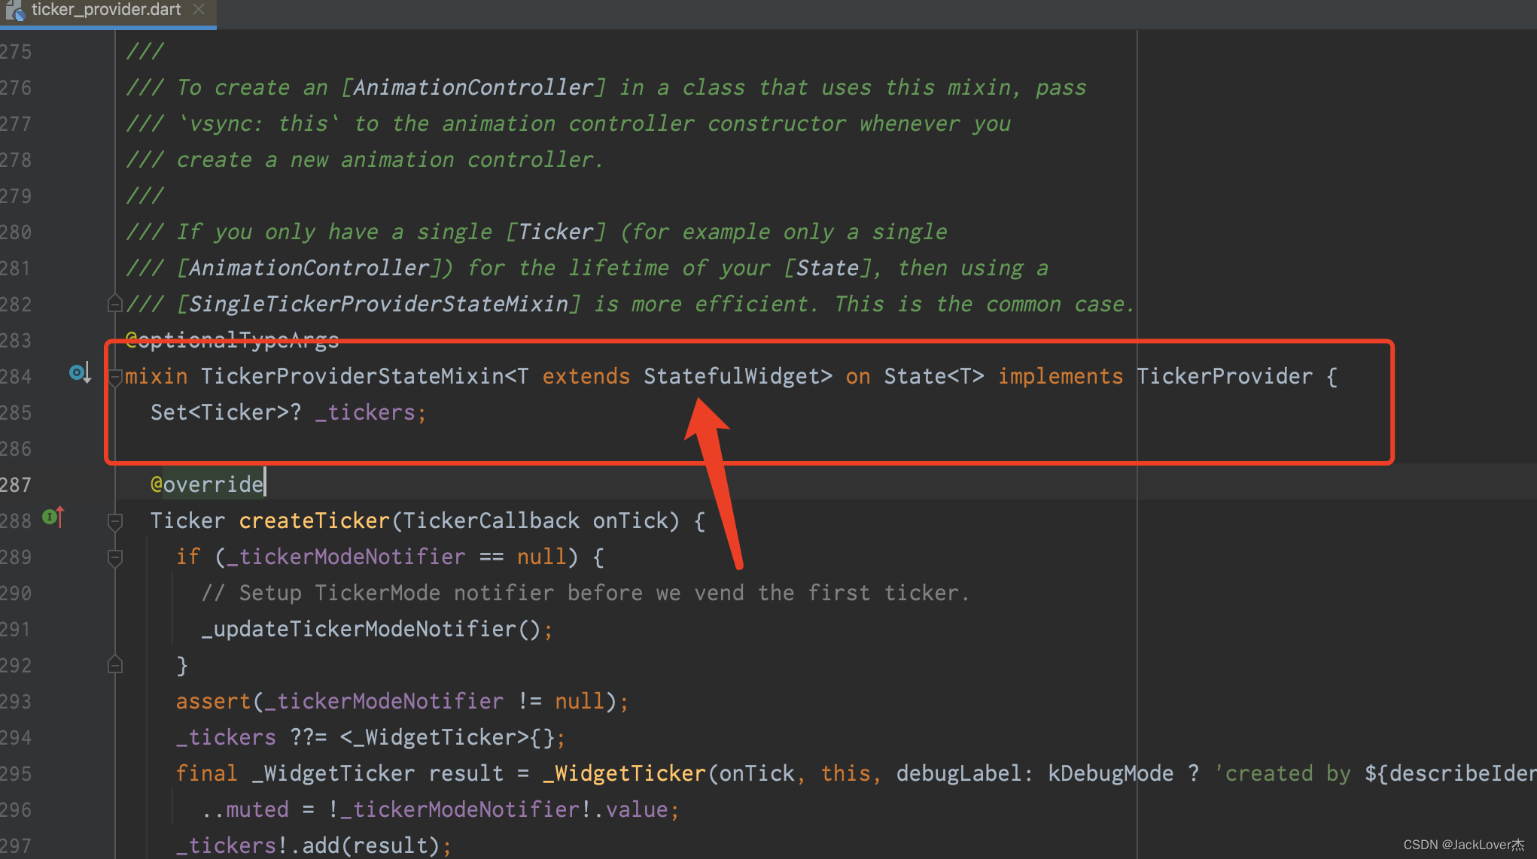Click the 'implements method' gutter icon on line 288
Image resolution: width=1537 pixels, height=859 pixels.
[x=53, y=517]
